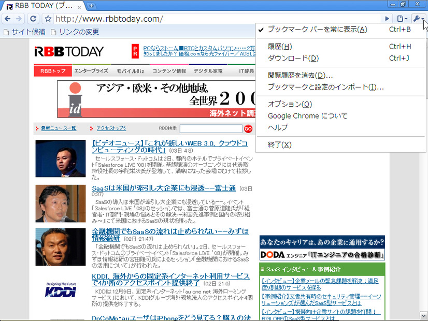
Task: Choose 終了(X) to exit
Action: pyautogui.click(x=340, y=144)
